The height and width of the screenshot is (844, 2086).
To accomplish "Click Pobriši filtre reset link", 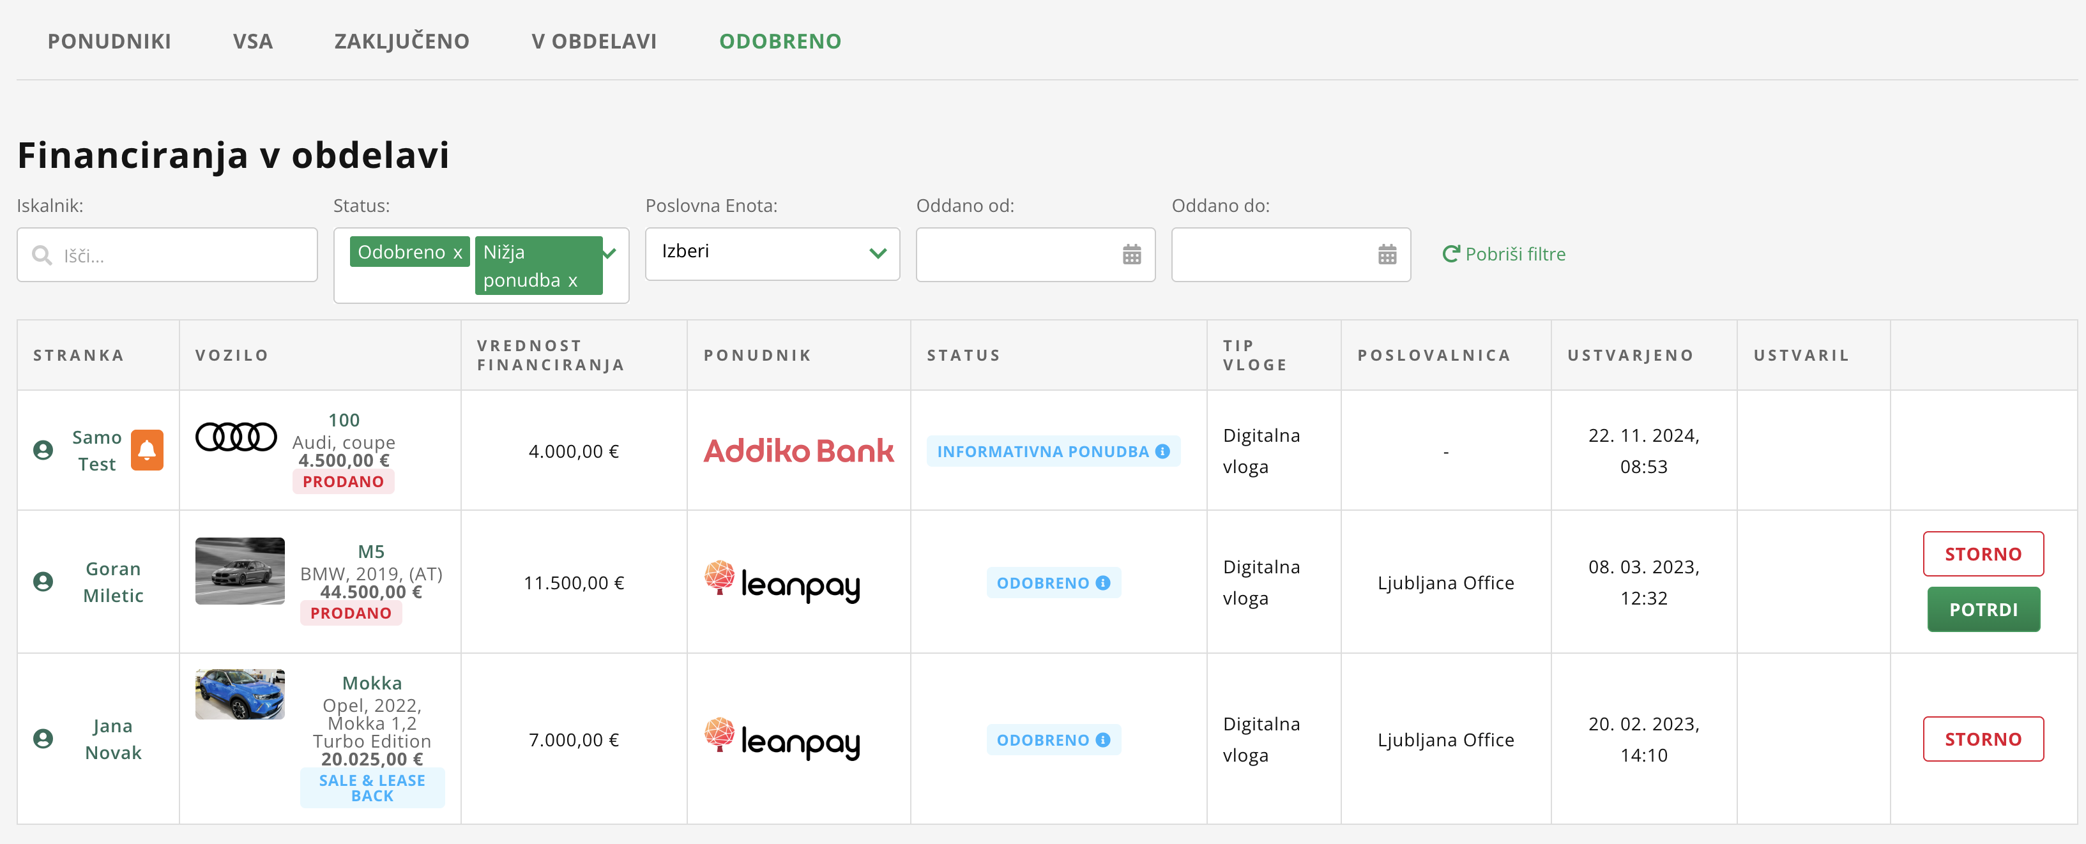I will (1504, 254).
